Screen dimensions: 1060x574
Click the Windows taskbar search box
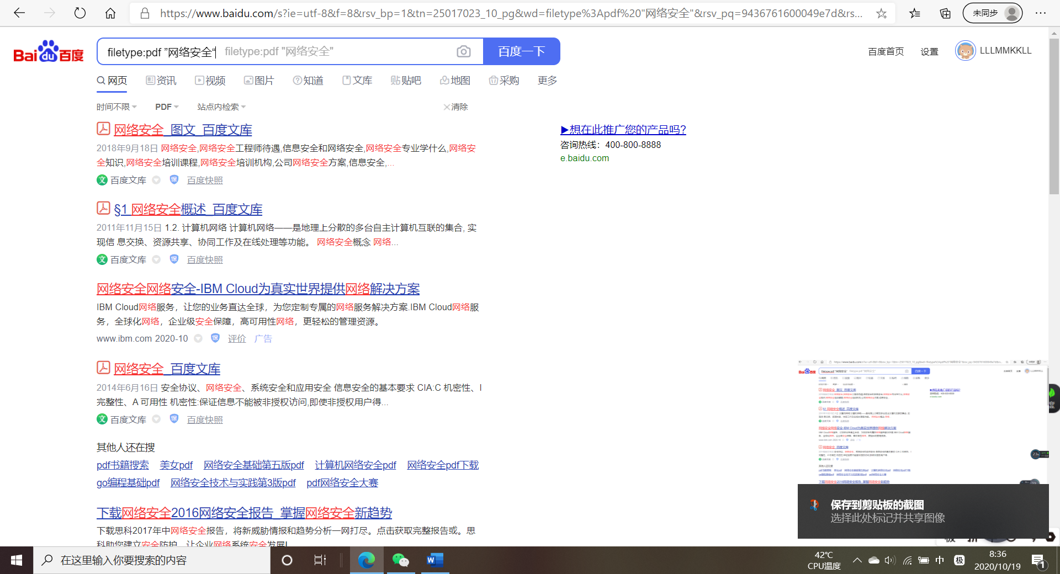152,560
